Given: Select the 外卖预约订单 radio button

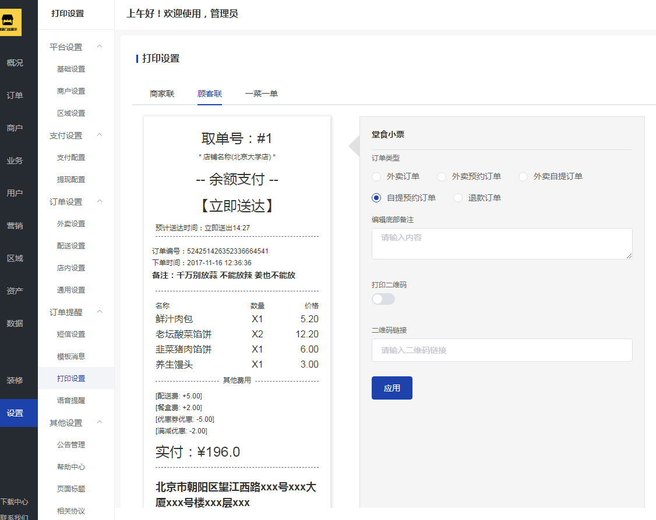Looking at the screenshot, I should click(x=442, y=177).
